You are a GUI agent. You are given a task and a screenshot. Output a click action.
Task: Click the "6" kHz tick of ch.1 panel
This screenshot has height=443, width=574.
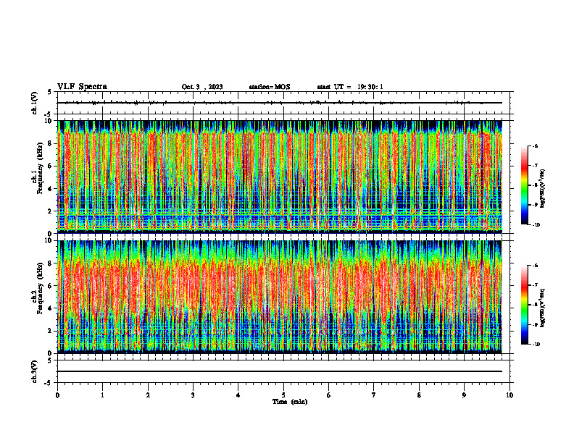[50, 166]
